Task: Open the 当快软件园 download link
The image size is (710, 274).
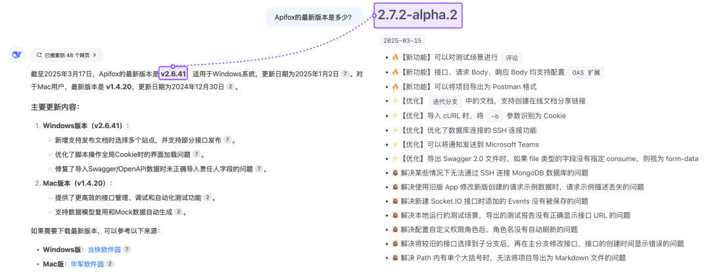Action: [104, 250]
